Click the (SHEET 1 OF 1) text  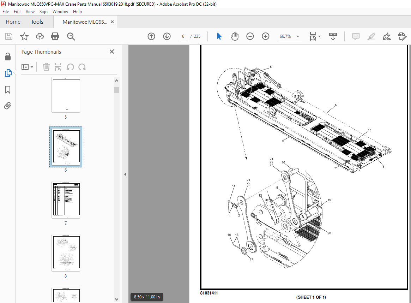pos(311,297)
